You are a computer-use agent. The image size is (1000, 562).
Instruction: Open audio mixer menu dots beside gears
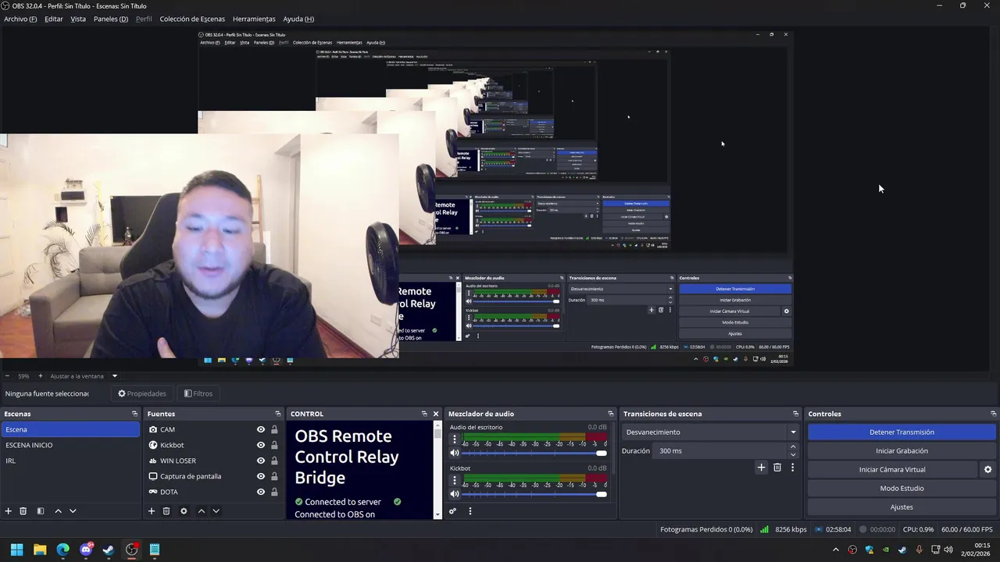point(470,511)
